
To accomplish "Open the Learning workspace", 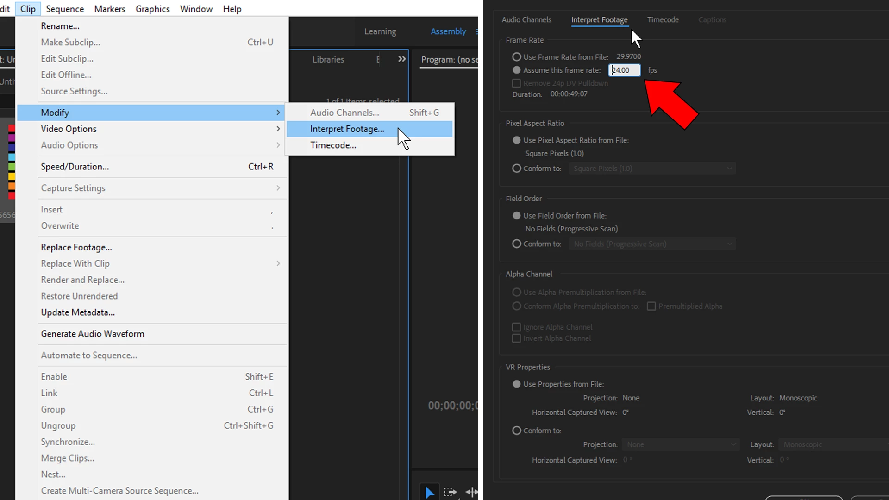I will pos(380,31).
